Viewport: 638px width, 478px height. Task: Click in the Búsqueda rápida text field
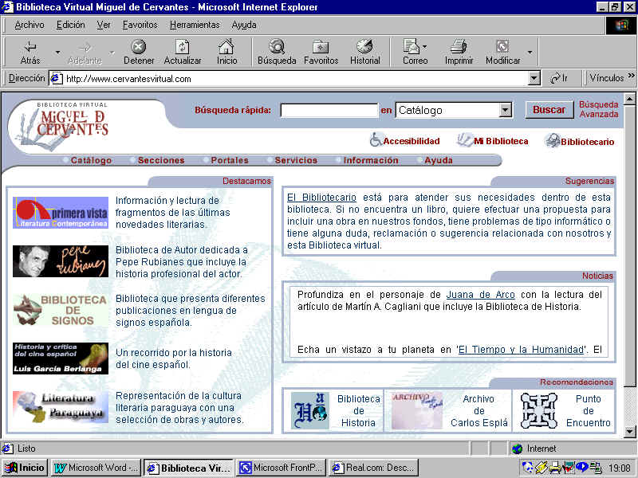click(329, 110)
